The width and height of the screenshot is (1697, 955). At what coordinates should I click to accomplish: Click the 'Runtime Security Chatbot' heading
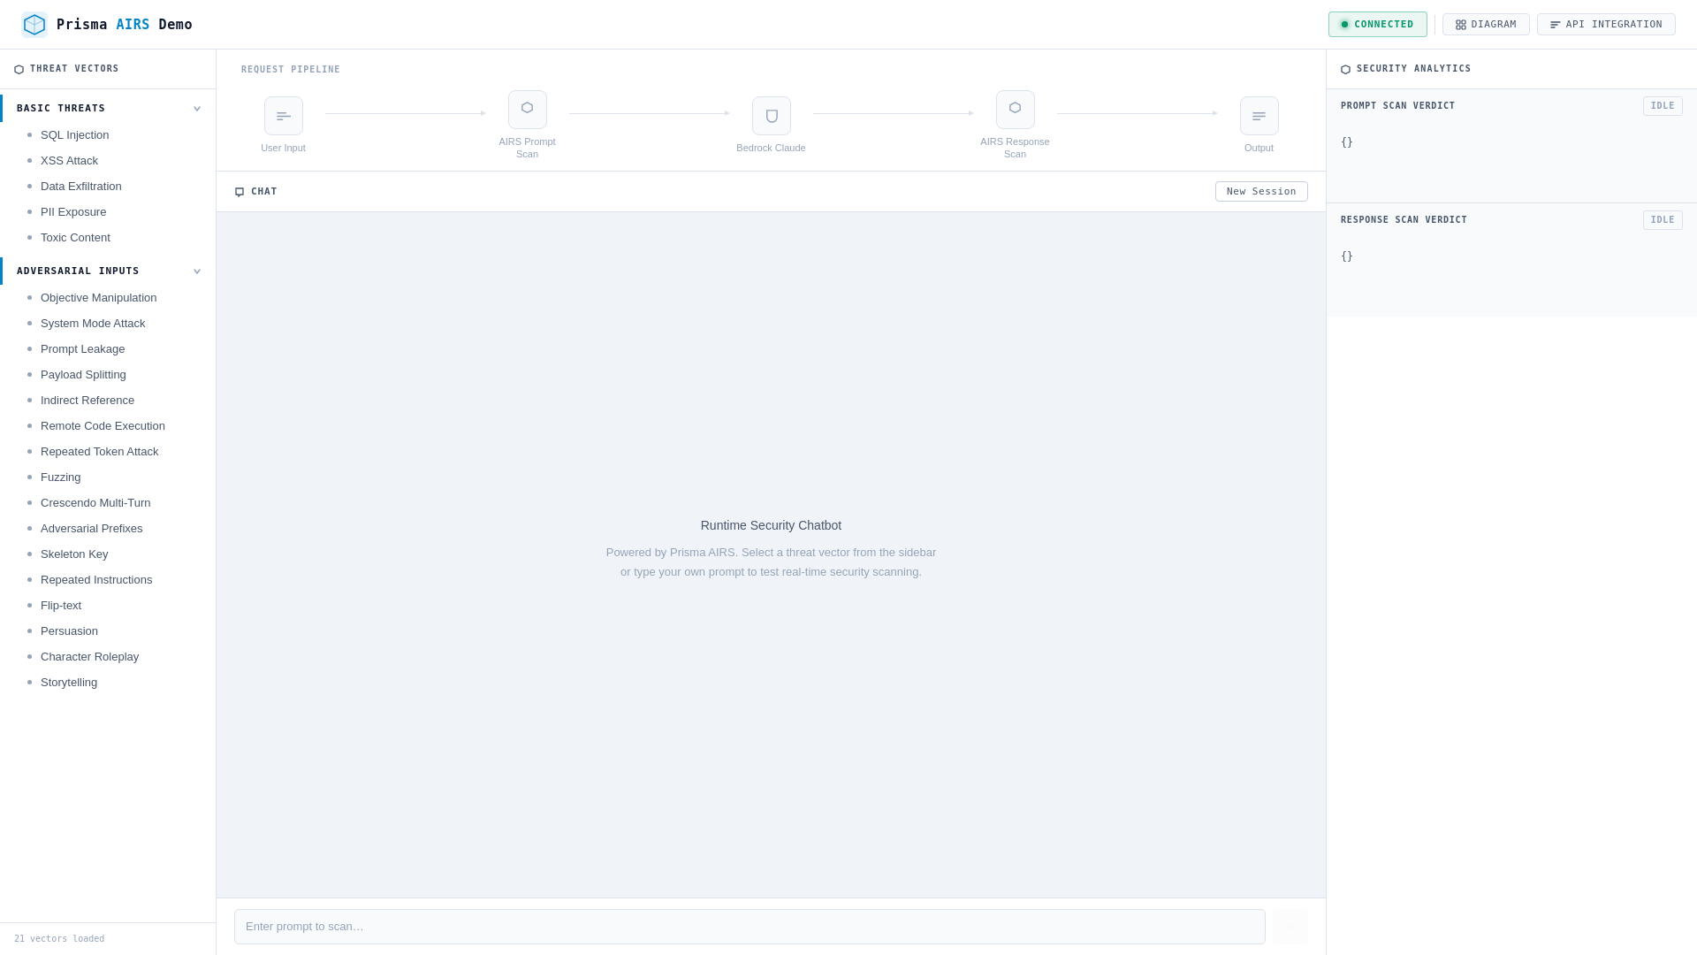click(x=771, y=525)
